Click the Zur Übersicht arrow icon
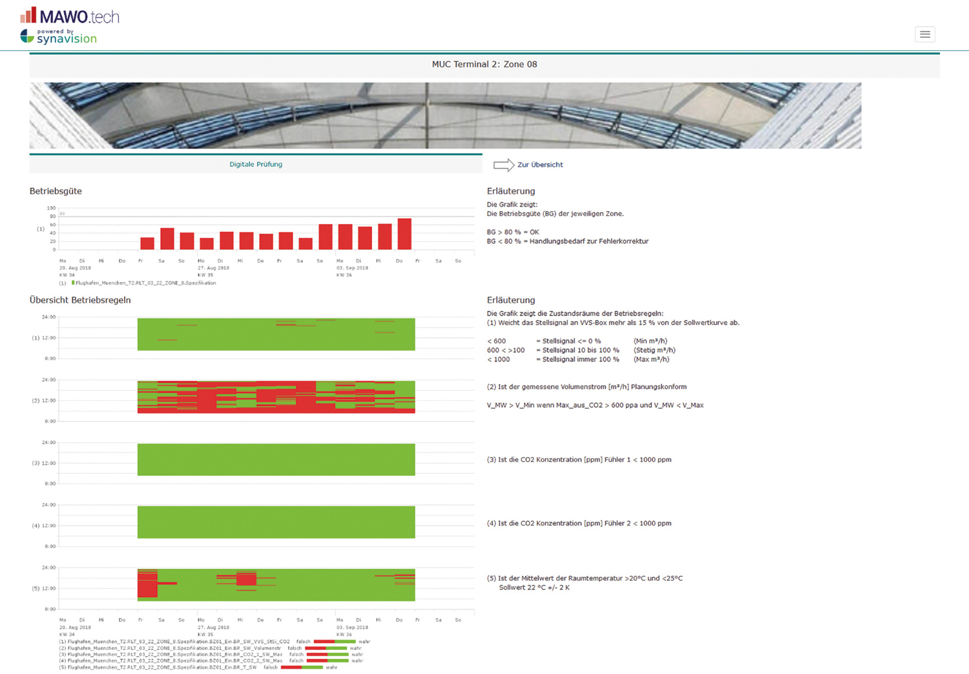This screenshot has height=674, width=969. [x=503, y=165]
